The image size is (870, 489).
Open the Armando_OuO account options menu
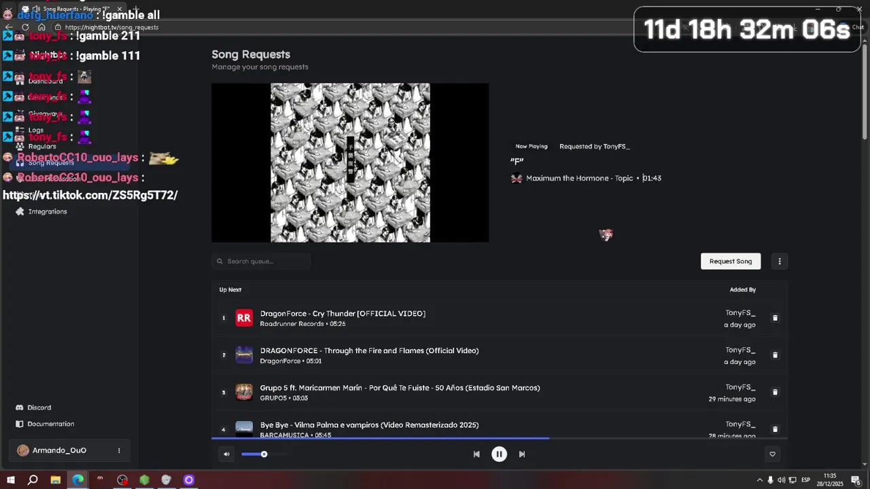point(119,450)
